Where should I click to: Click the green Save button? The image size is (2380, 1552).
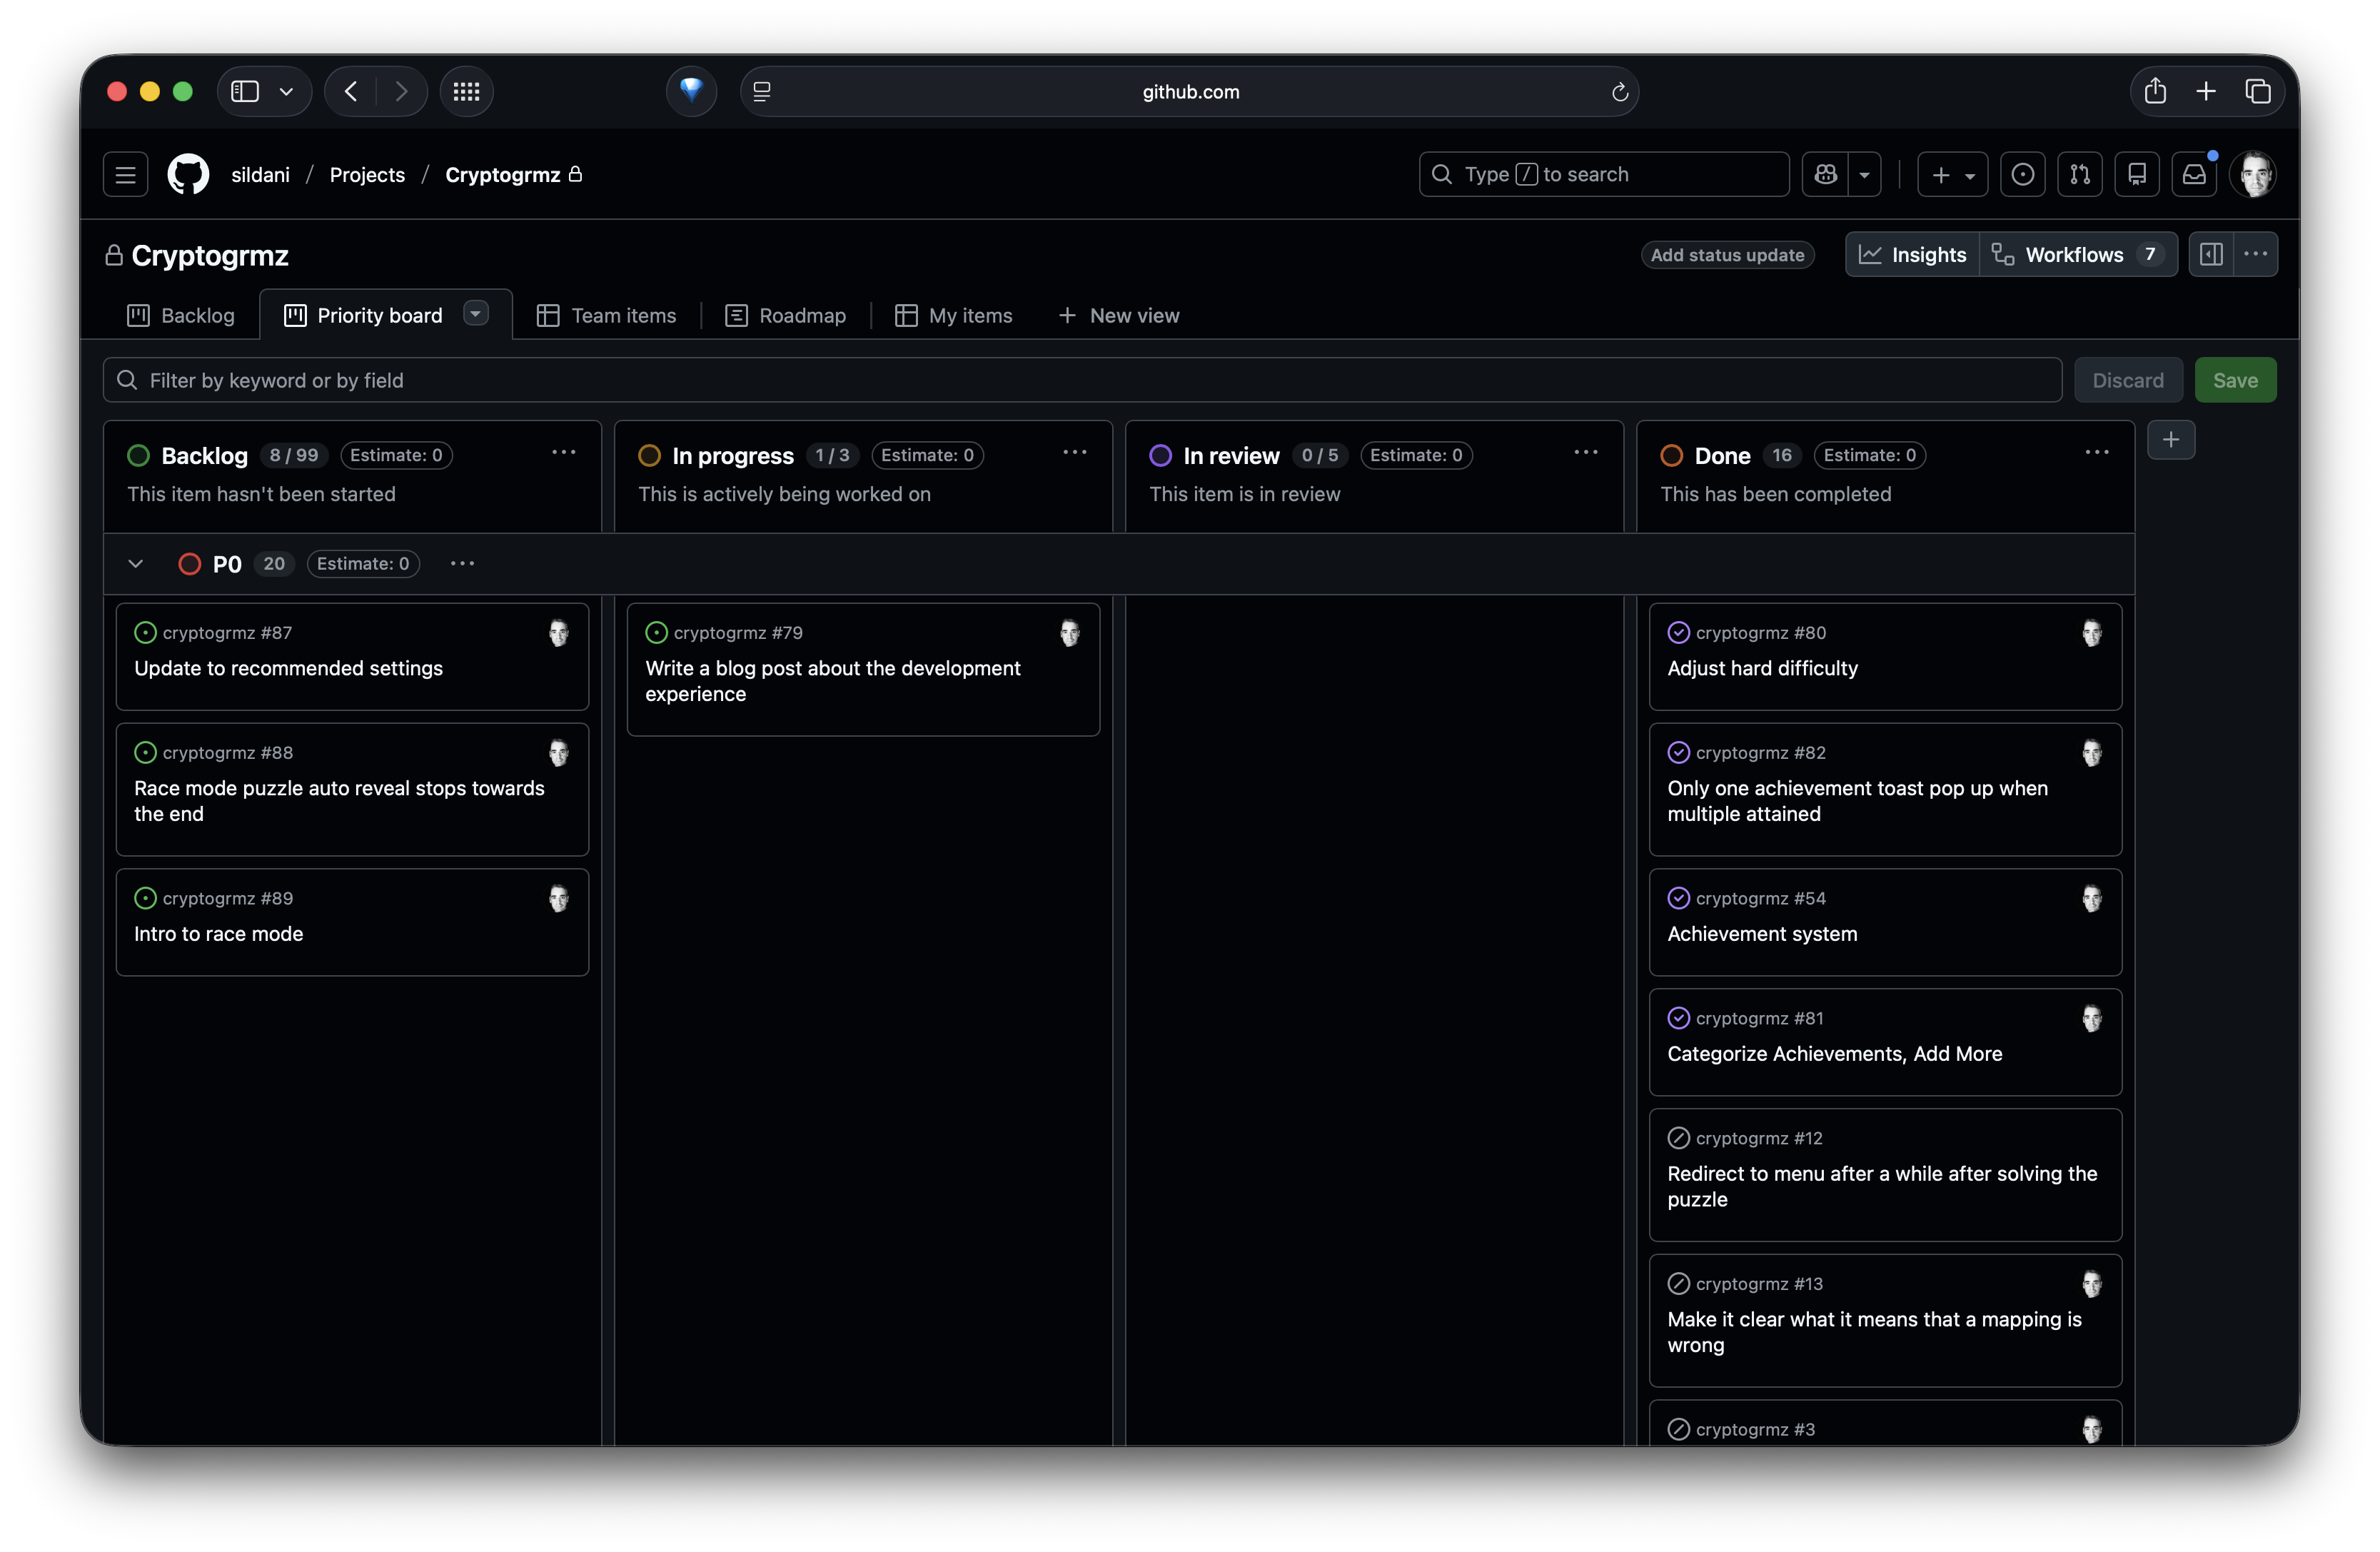coord(2235,380)
